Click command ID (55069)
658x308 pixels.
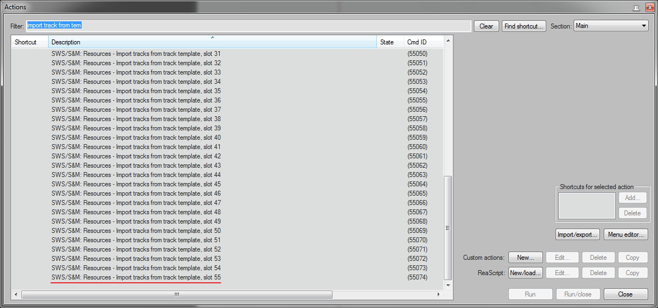pos(417,231)
